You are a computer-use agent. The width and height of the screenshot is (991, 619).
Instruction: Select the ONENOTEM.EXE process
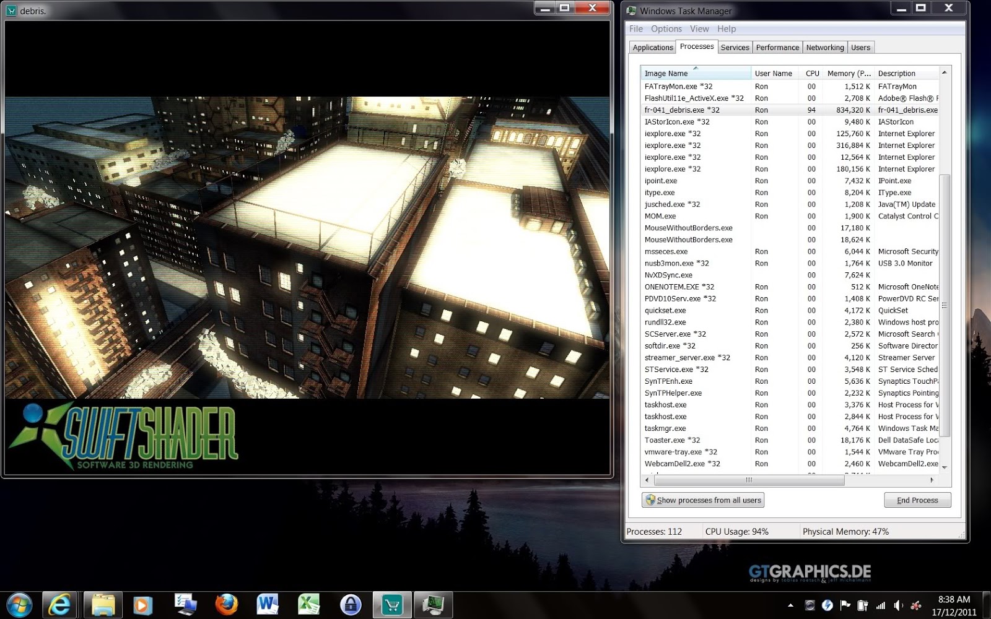click(790, 287)
